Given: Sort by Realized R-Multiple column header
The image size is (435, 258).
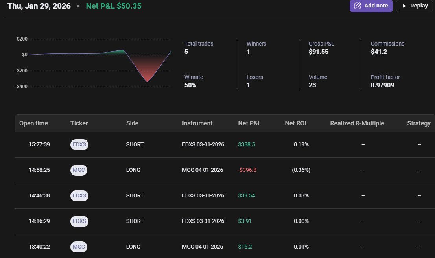Looking at the screenshot, I should click(x=357, y=123).
